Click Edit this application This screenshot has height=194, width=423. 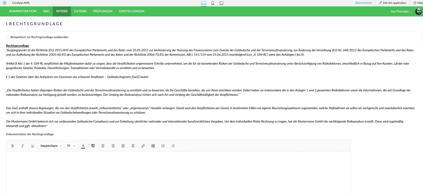tap(393, 3)
